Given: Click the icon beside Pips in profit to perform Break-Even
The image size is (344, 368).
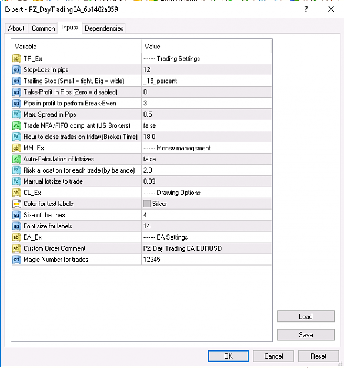Looking at the screenshot, I should [16, 103].
